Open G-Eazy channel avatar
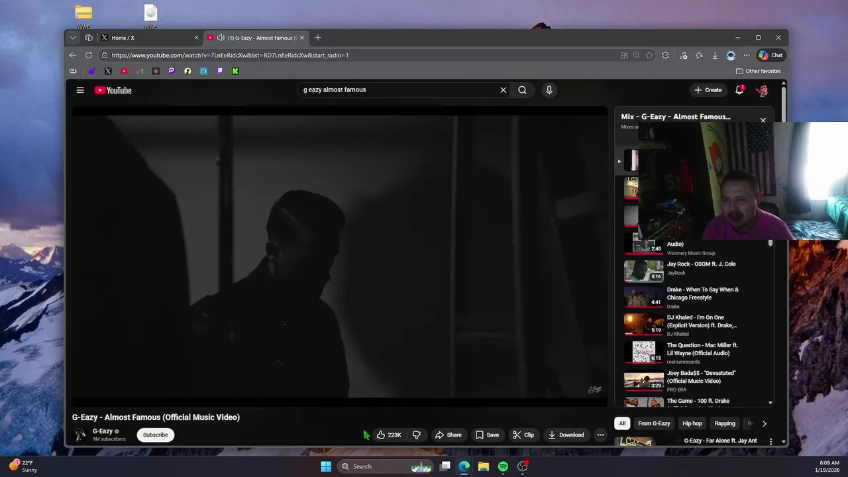The image size is (848, 477). (x=80, y=435)
